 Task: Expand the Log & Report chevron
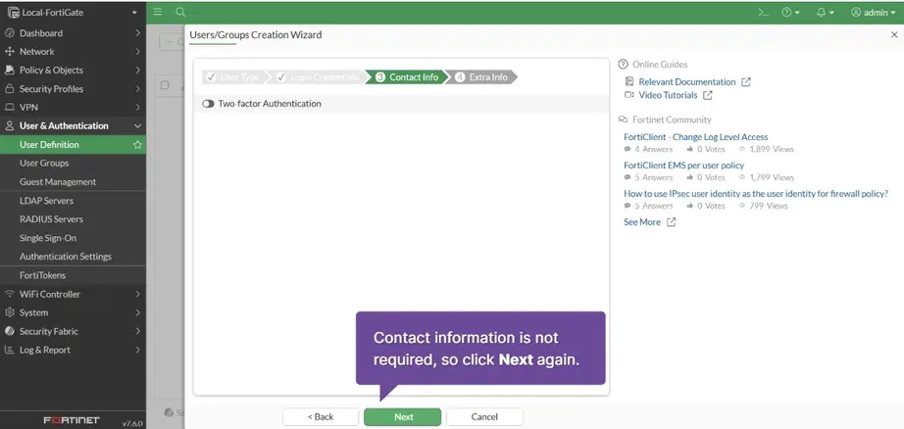point(138,350)
